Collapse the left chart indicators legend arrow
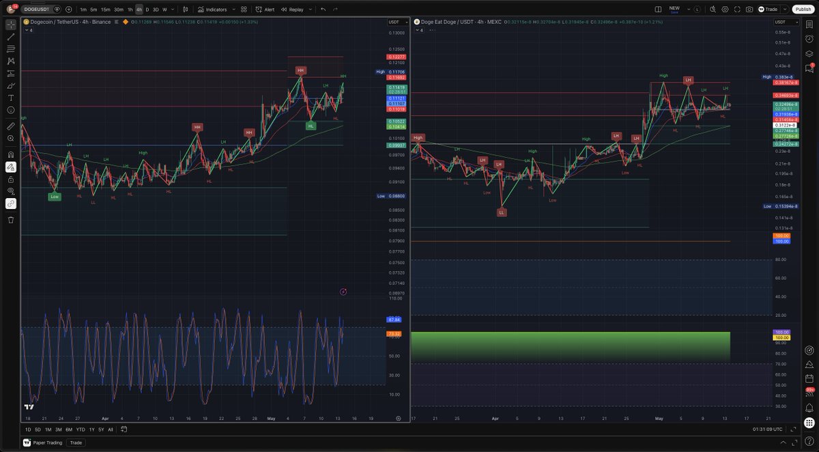This screenshot has width=819, height=452. click(x=26, y=30)
